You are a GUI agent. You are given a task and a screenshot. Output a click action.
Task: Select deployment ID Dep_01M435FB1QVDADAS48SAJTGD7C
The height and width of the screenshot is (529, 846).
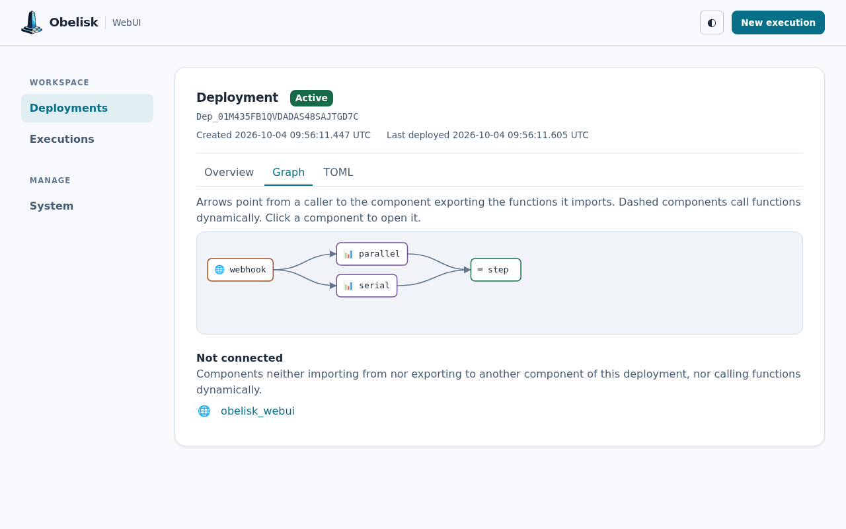(278, 116)
